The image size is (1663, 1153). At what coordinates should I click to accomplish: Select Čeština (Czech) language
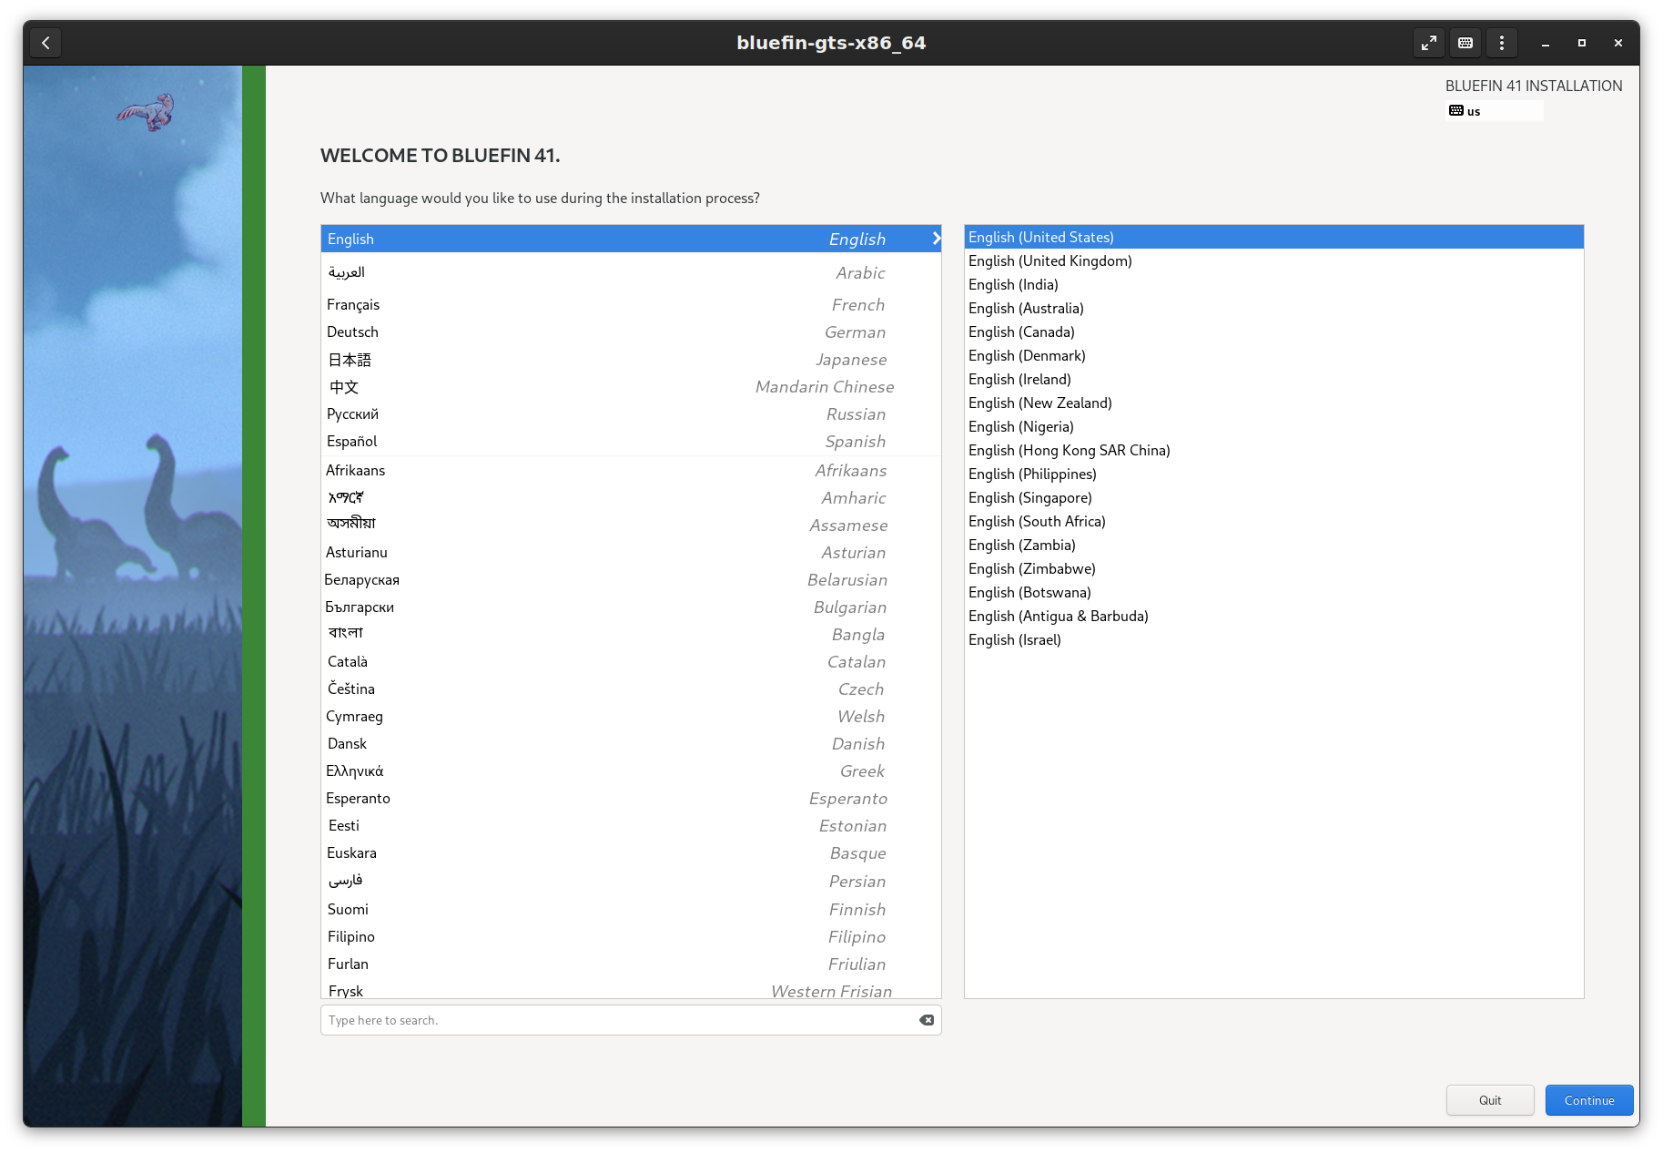click(x=631, y=689)
